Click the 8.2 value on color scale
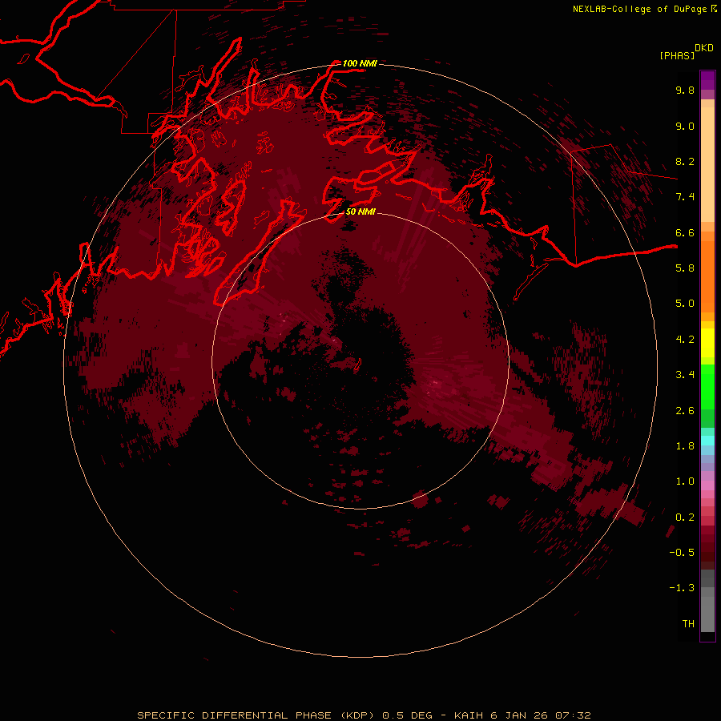This screenshot has height=721, width=721. click(685, 161)
